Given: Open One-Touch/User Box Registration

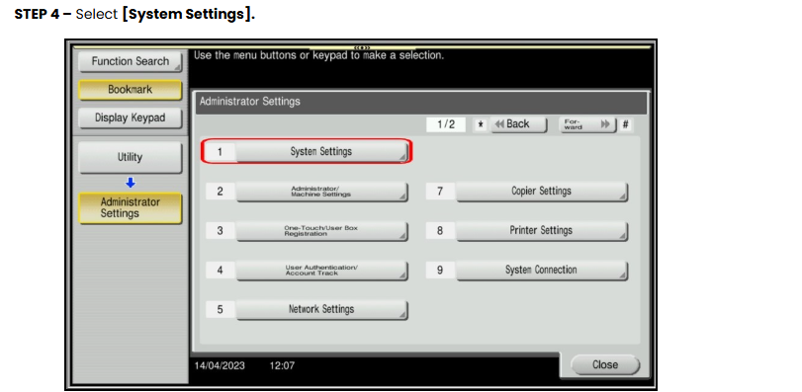Looking at the screenshot, I should 321,231.
